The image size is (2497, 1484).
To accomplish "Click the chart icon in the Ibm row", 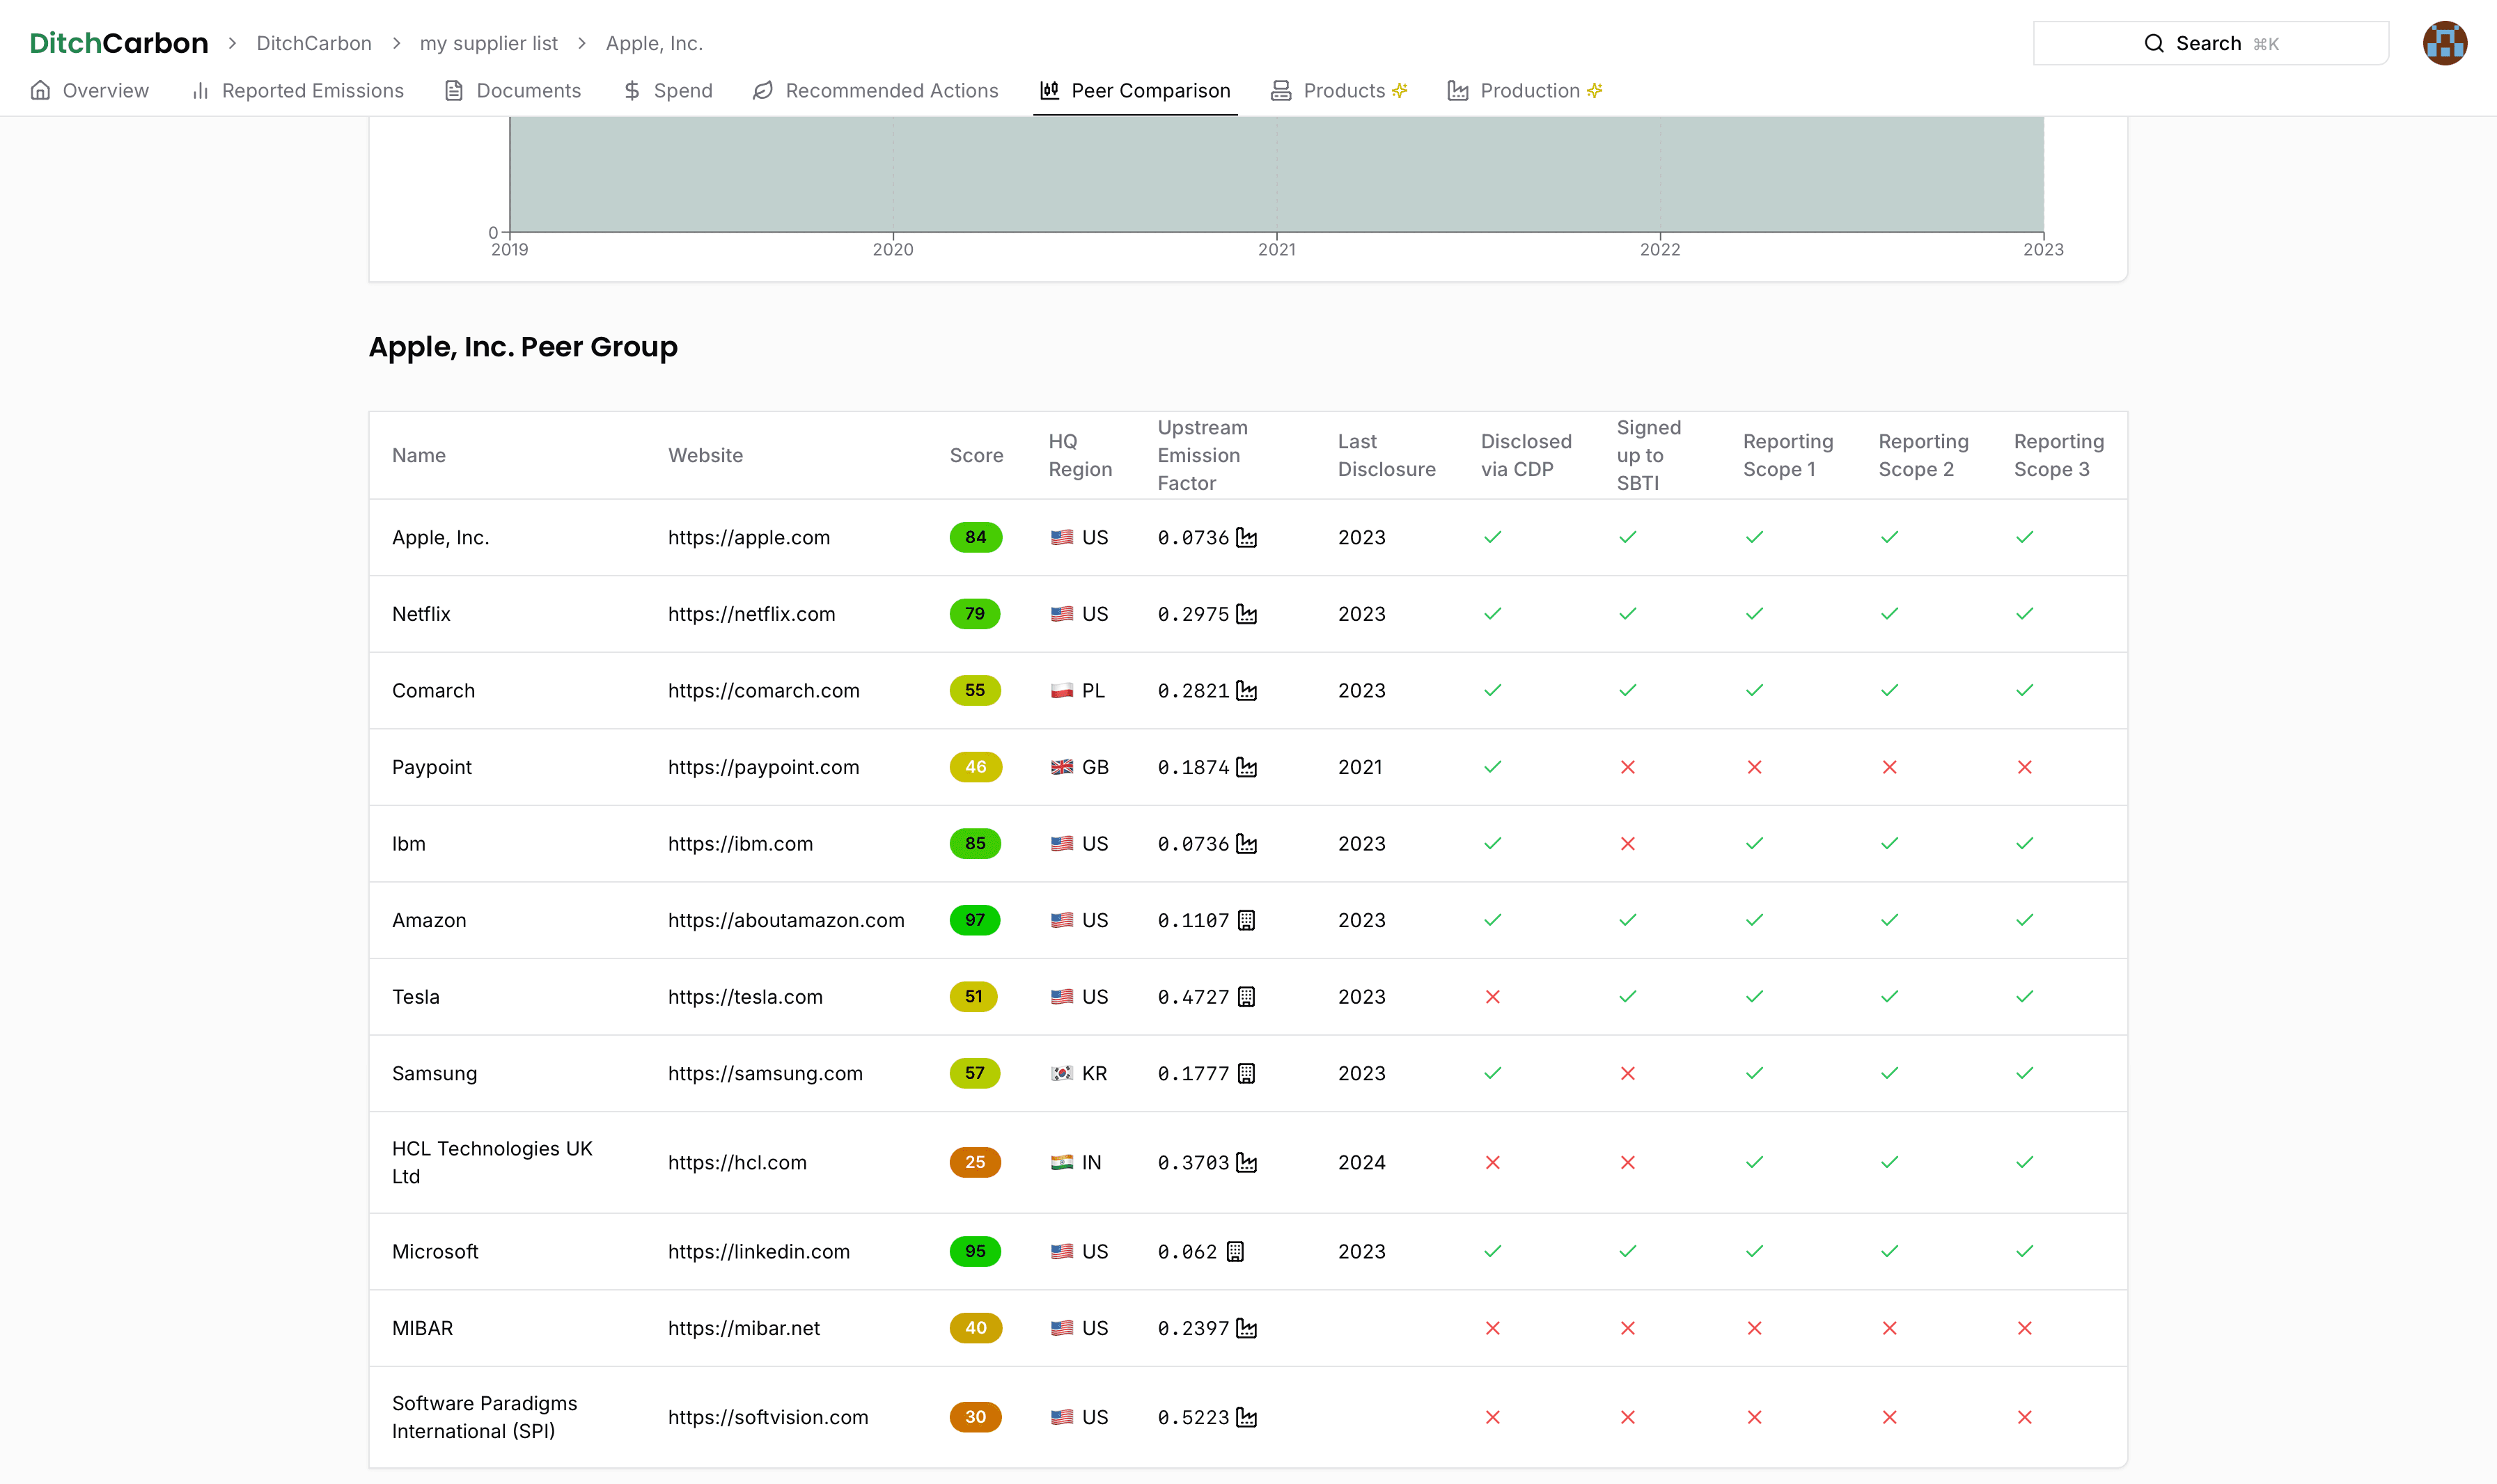I will [1246, 844].
